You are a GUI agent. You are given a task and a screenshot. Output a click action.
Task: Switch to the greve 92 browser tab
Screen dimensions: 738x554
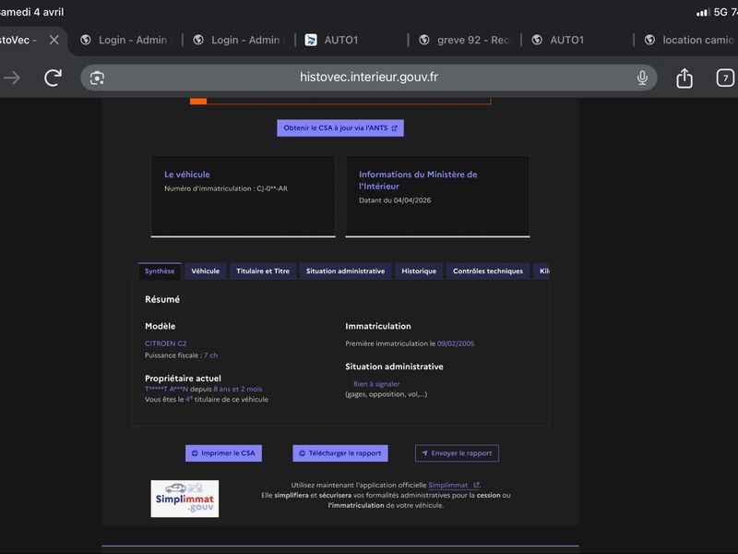coord(470,40)
